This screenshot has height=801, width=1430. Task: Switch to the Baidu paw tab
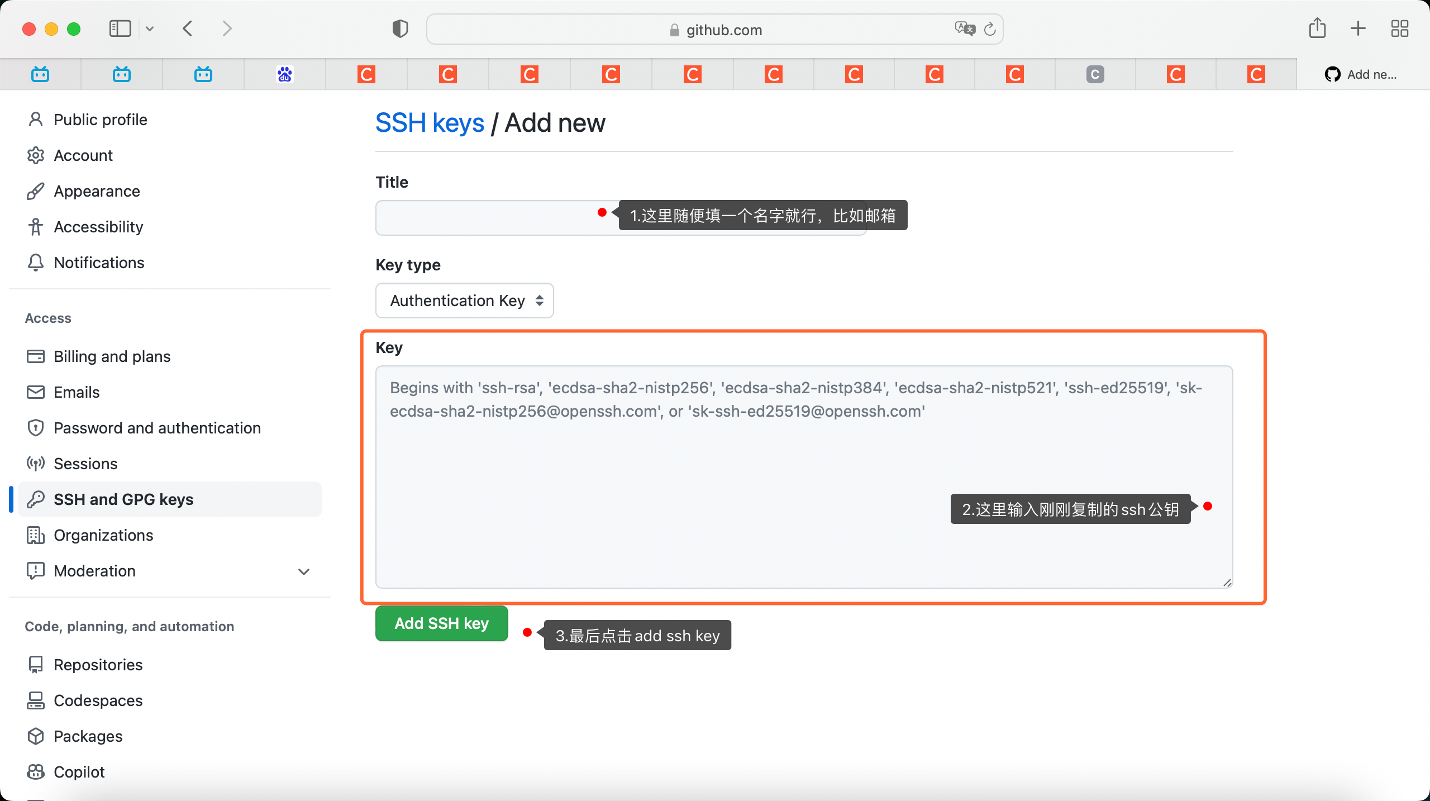(285, 74)
